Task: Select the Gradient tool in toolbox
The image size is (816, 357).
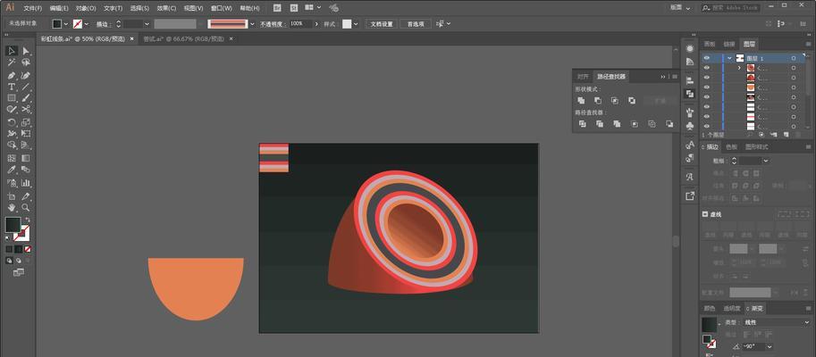Action: point(26,158)
